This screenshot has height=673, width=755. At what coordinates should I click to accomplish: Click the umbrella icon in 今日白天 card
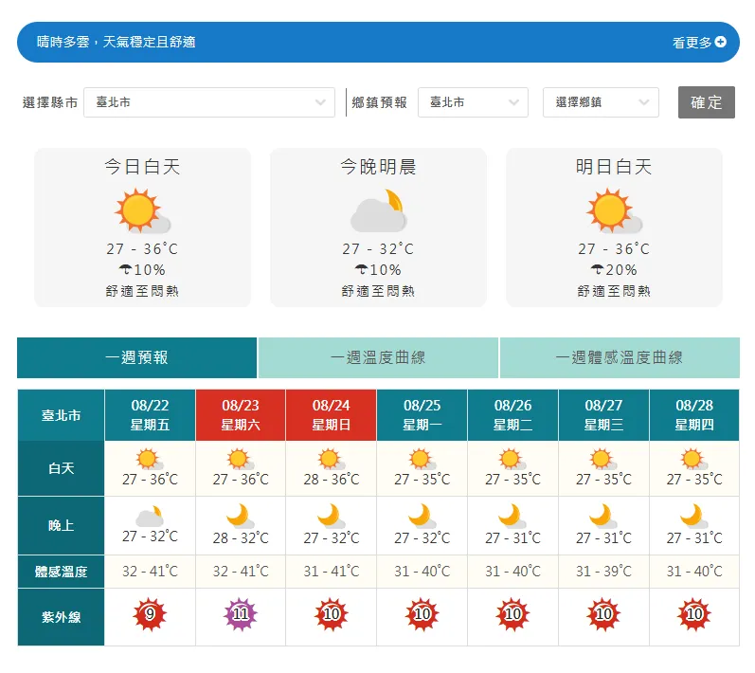click(x=125, y=269)
